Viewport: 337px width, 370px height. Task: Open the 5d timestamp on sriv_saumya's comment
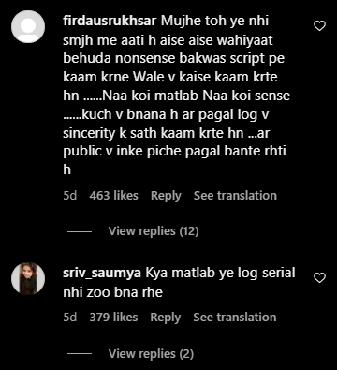coord(70,318)
